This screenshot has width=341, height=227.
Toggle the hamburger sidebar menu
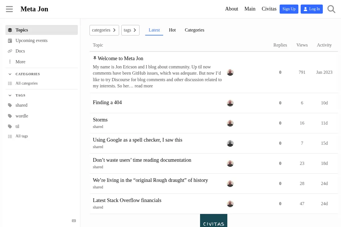9,9
